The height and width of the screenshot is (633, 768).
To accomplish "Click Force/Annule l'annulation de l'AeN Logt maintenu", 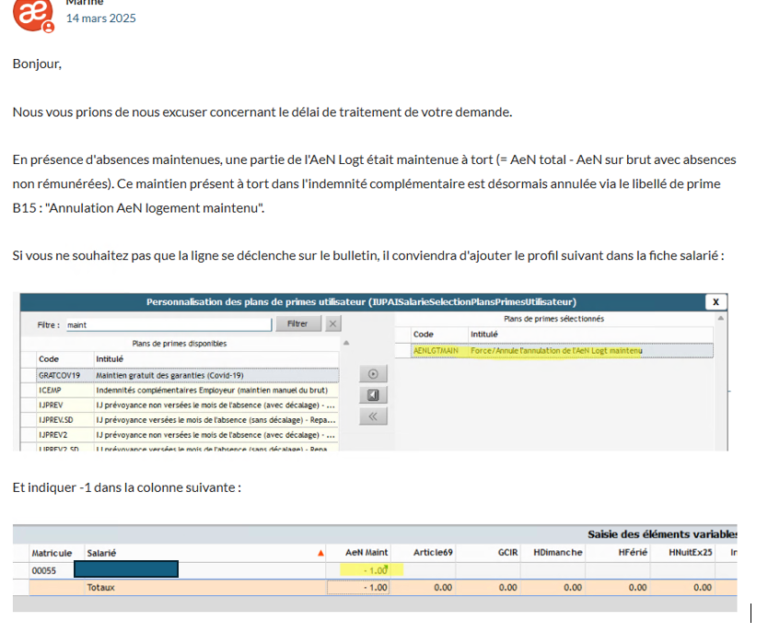I will (556, 351).
